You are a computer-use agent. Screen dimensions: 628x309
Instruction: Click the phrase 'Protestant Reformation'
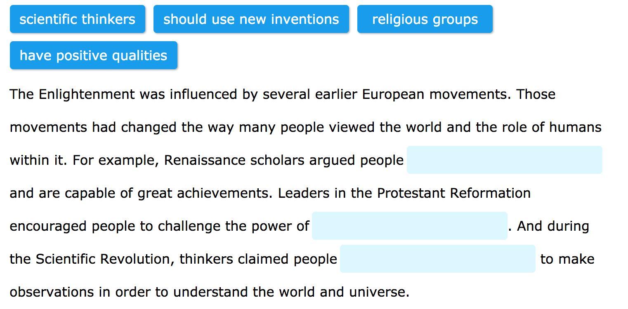(453, 193)
